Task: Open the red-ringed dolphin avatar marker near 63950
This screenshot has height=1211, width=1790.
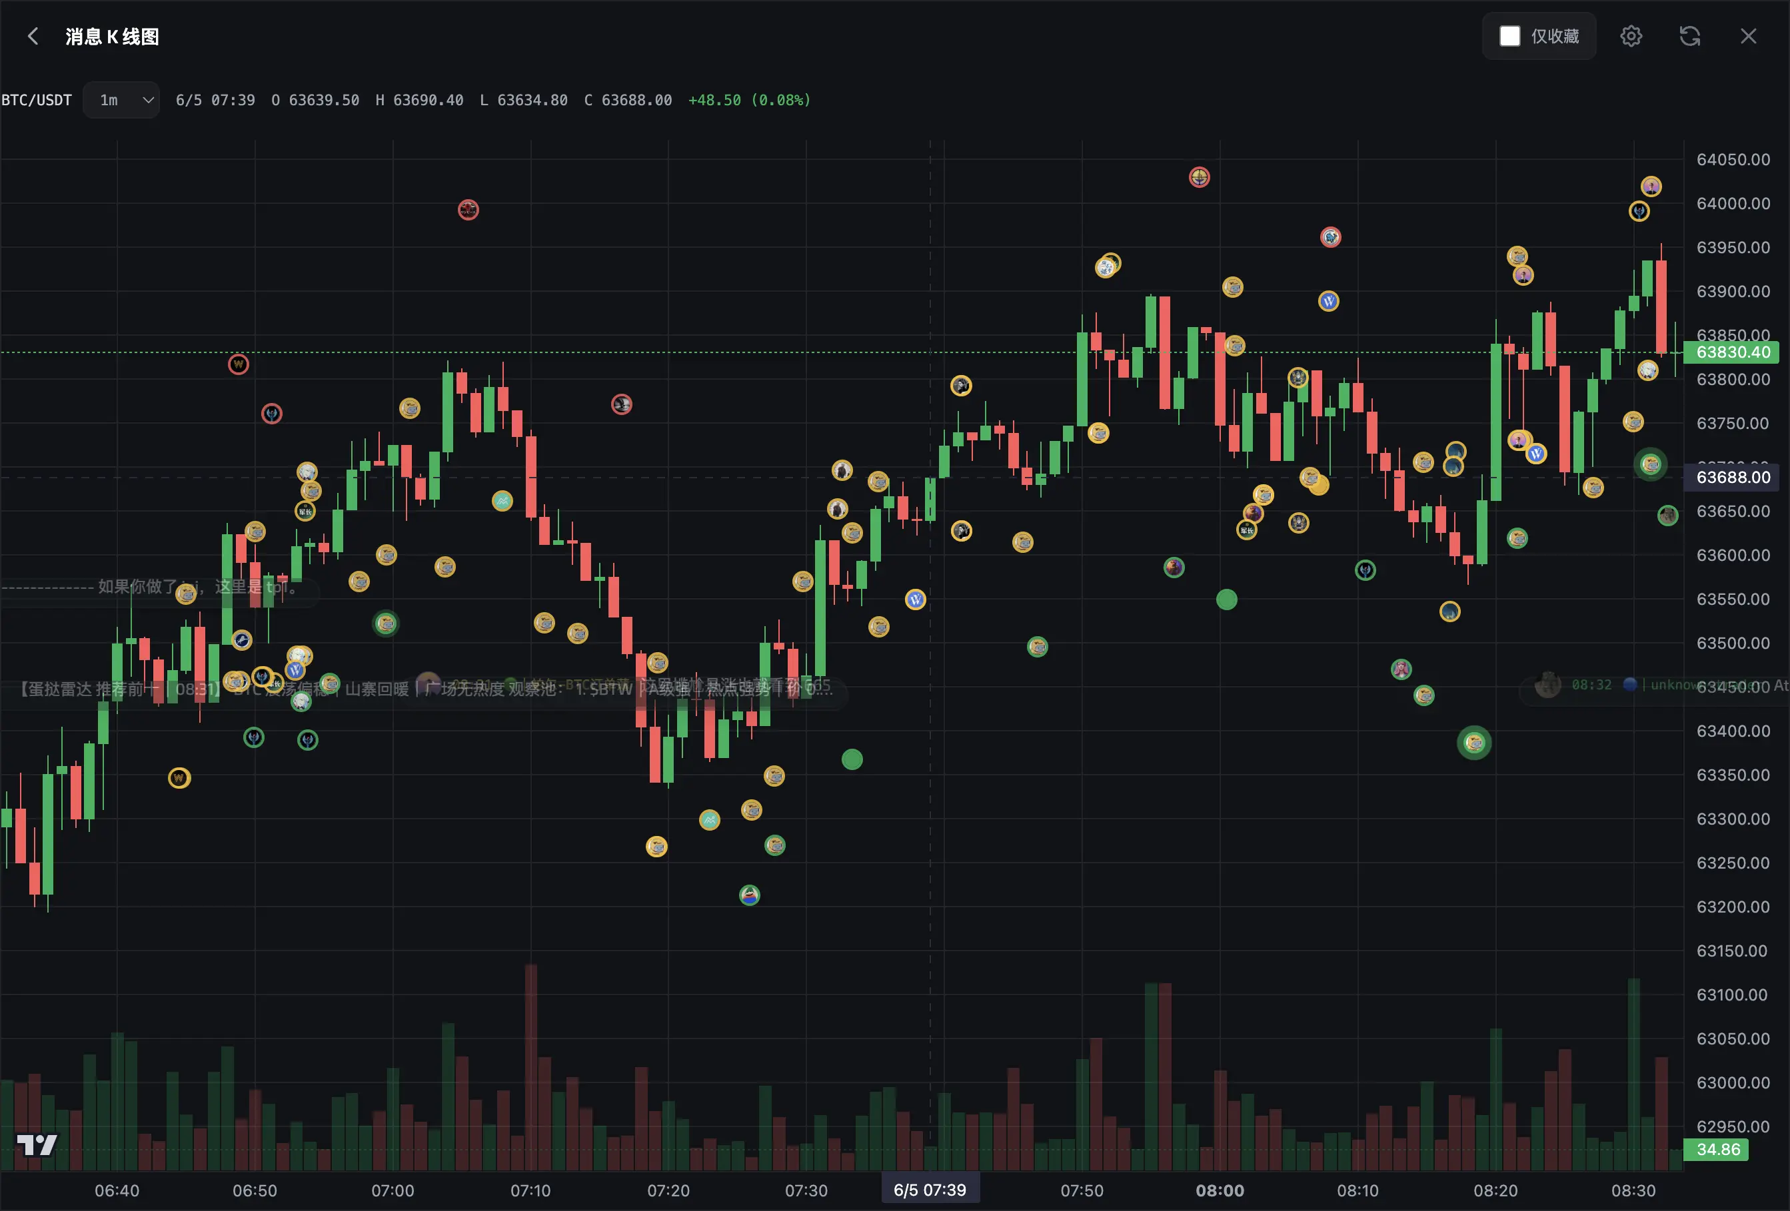Action: click(x=1330, y=237)
